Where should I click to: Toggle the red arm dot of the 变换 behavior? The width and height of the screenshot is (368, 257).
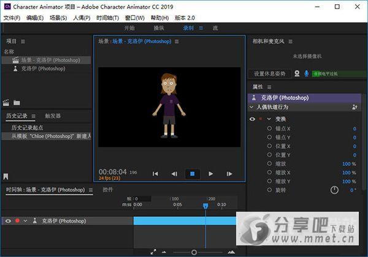coord(261,119)
